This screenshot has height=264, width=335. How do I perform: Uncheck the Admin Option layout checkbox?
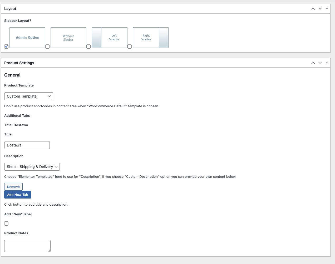click(6, 47)
